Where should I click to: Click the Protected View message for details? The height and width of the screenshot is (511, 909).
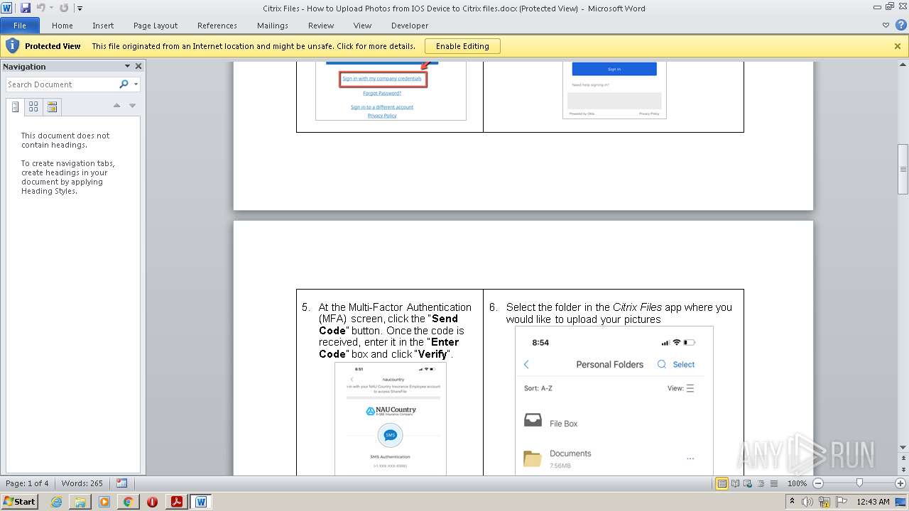pos(254,46)
